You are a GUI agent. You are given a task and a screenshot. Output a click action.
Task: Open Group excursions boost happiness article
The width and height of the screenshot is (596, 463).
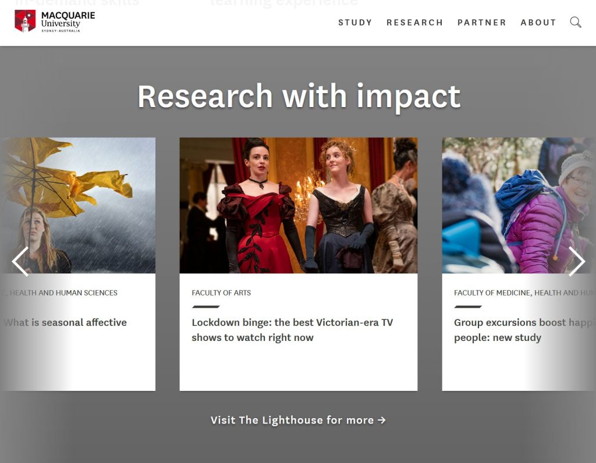[524, 330]
